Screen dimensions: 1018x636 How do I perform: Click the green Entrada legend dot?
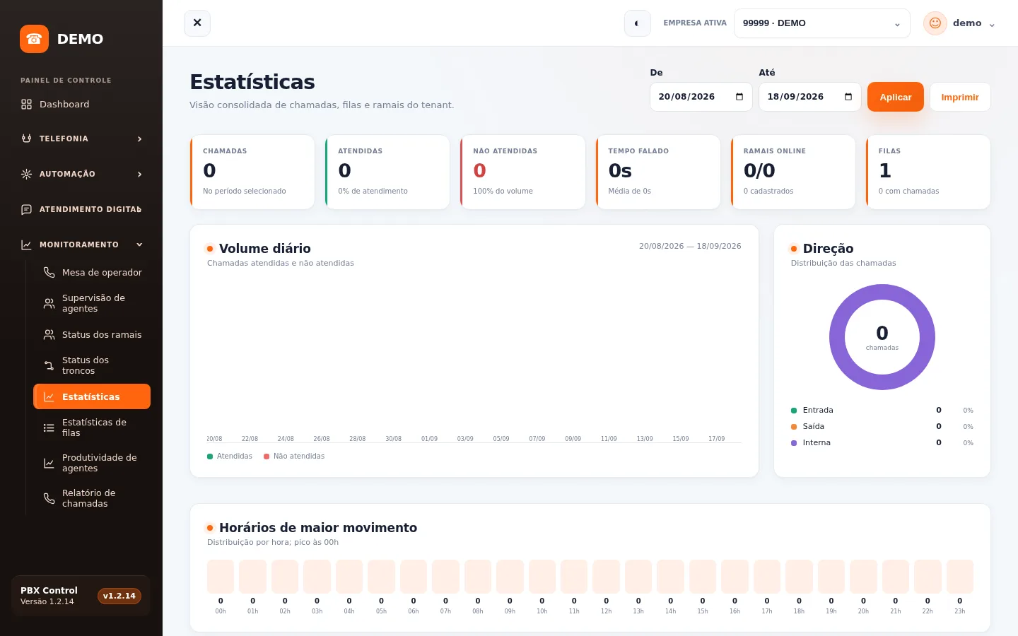(794, 411)
